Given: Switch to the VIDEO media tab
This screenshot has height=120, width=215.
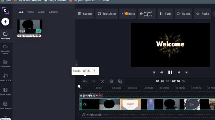Looking at the screenshot, I should (x=31, y=12).
